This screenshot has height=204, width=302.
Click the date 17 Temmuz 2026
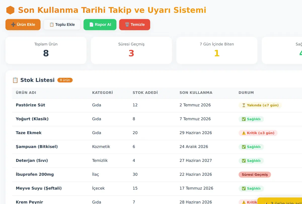pos(196,188)
